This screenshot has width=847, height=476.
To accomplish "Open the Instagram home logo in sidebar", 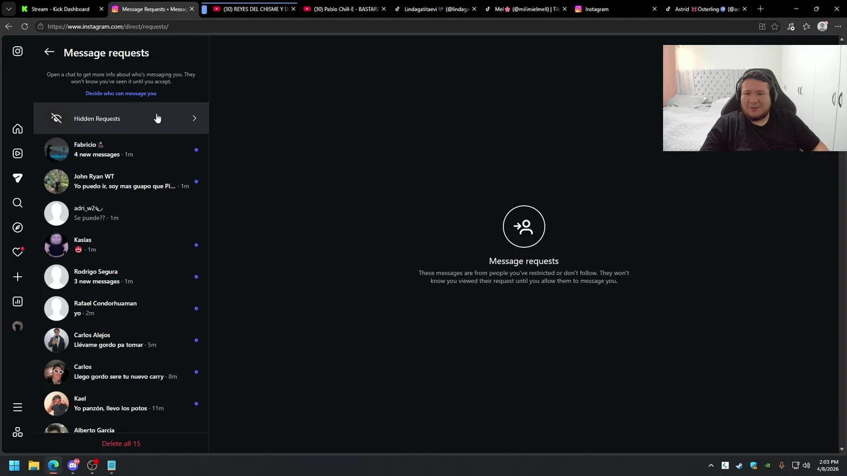I will 18,52.
